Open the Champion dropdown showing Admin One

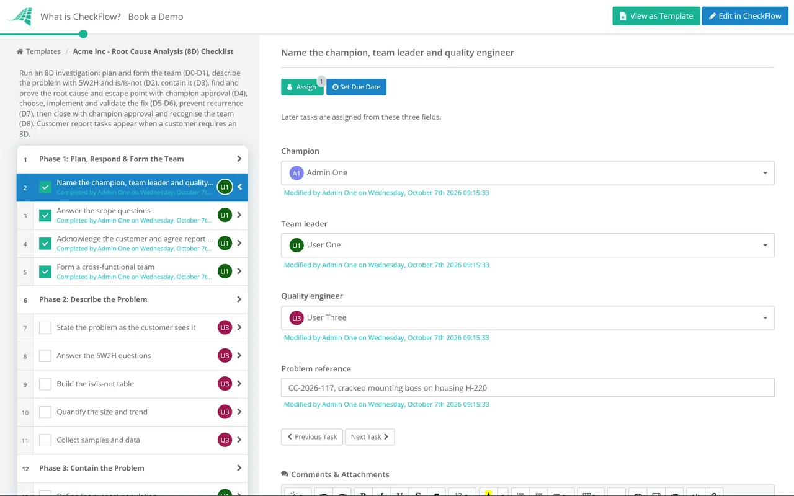tap(528, 173)
